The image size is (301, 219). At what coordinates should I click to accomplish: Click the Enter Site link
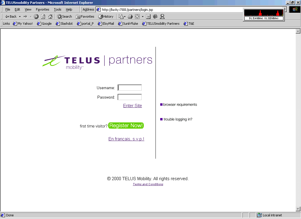tap(132, 106)
